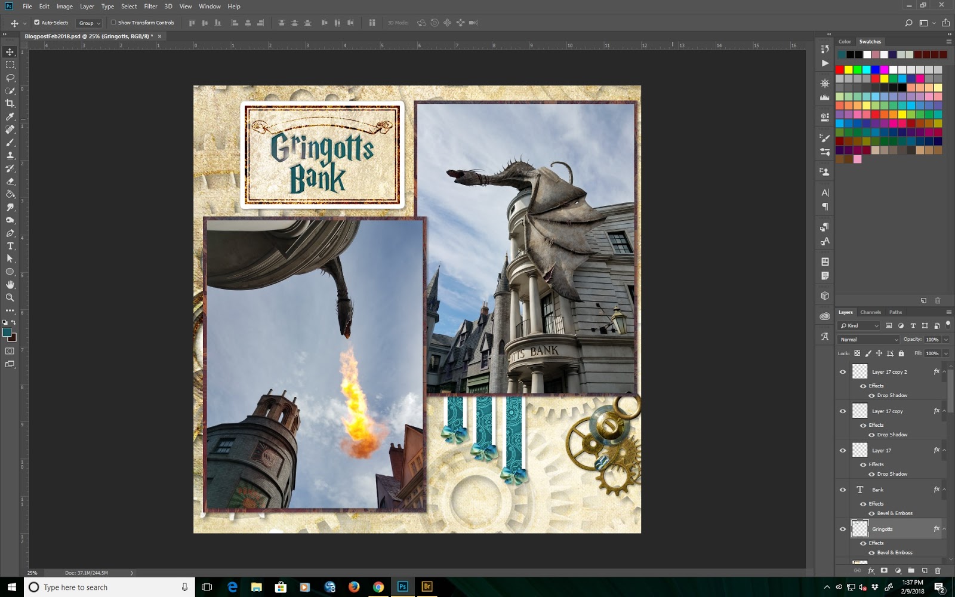Switch to the Color panel tab

(x=845, y=42)
